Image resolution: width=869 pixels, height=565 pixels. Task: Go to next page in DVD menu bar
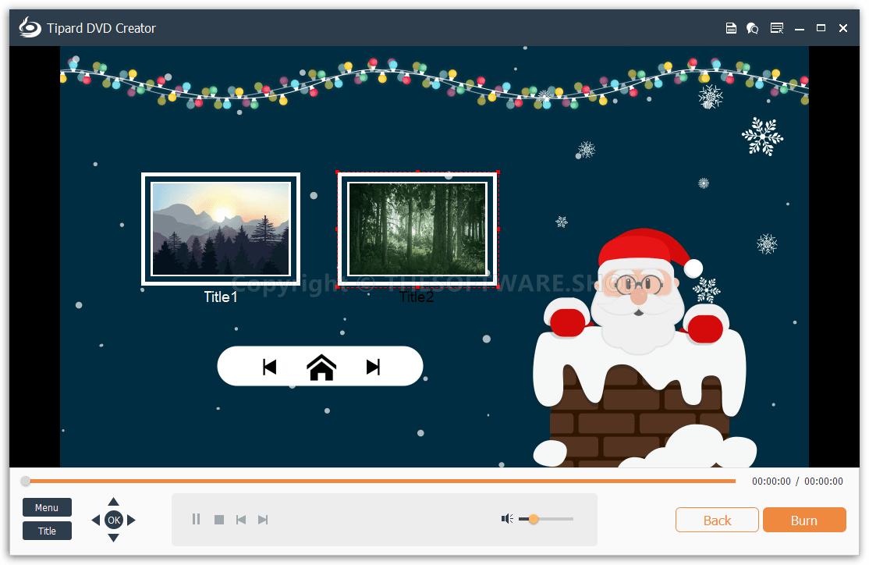pyautogui.click(x=373, y=367)
